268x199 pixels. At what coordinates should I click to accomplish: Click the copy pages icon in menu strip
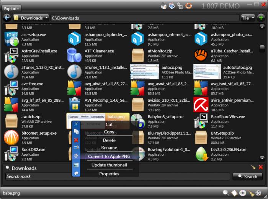[76, 131]
